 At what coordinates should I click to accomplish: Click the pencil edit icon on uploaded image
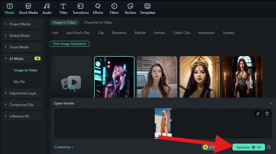coord(258,114)
